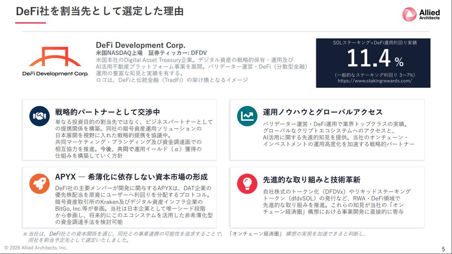The width and height of the screenshot is (452, 254).
Task: Click the lightbulb icon beside 先進的な取り組みと技術革新
Action: click(247, 184)
